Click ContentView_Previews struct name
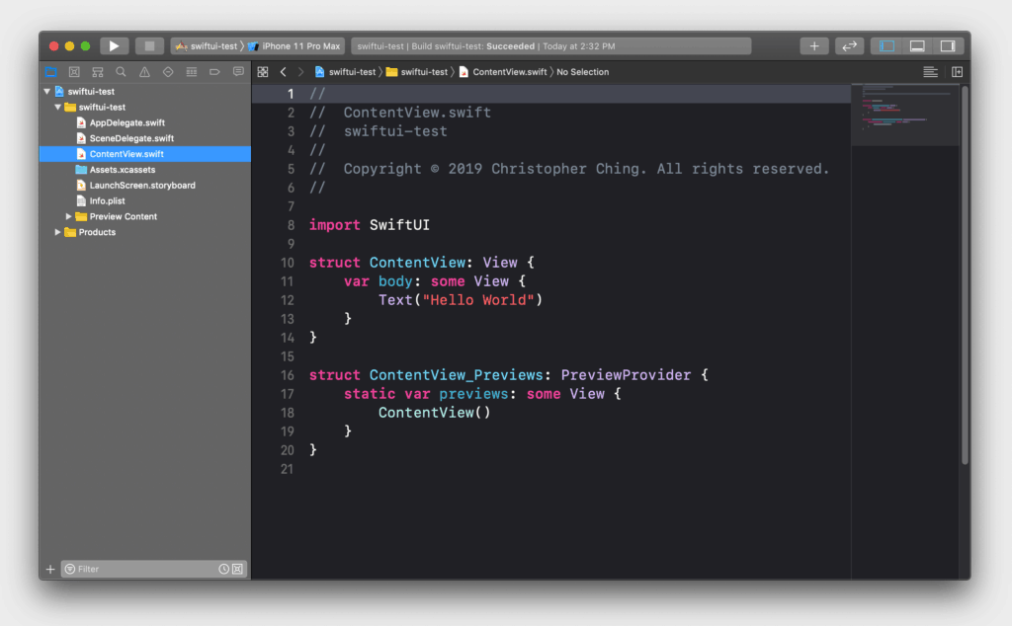Screen dimensions: 1012x626 tap(456, 374)
